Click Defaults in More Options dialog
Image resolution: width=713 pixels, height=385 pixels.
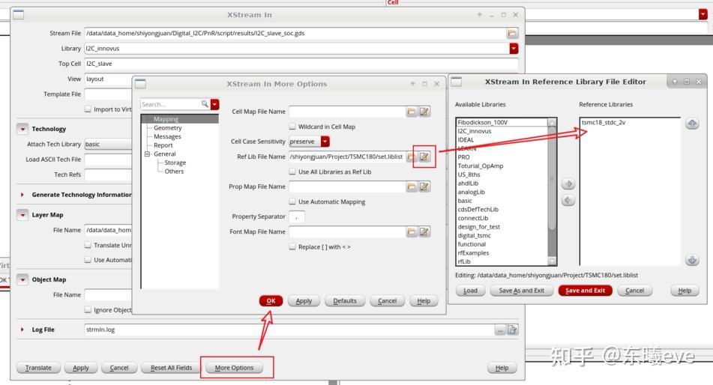tap(345, 301)
